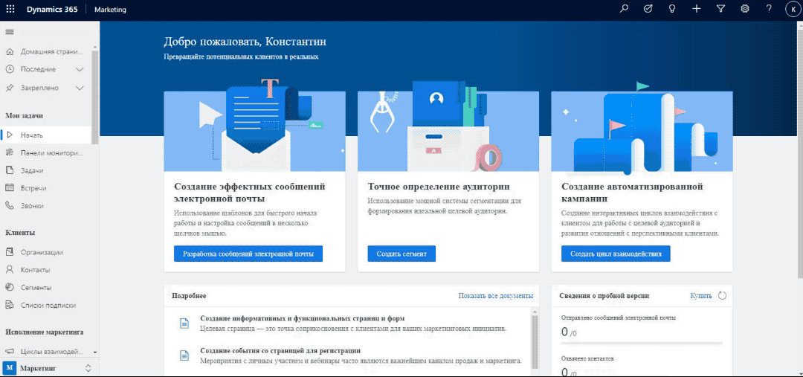Open the Показать все документы link
The width and height of the screenshot is (803, 377).
(x=495, y=296)
